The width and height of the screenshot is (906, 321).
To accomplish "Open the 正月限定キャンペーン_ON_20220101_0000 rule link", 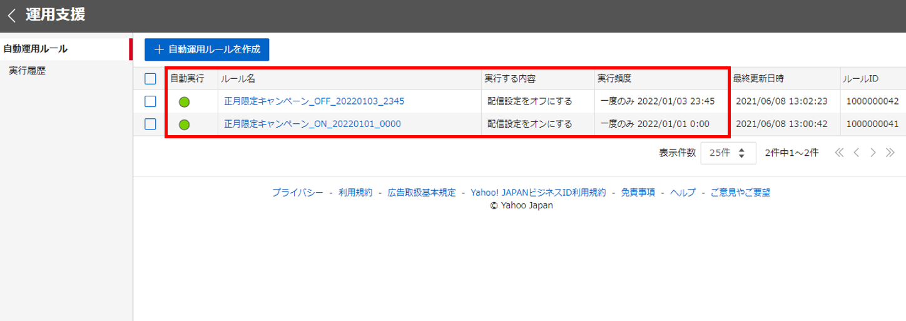I will (312, 124).
